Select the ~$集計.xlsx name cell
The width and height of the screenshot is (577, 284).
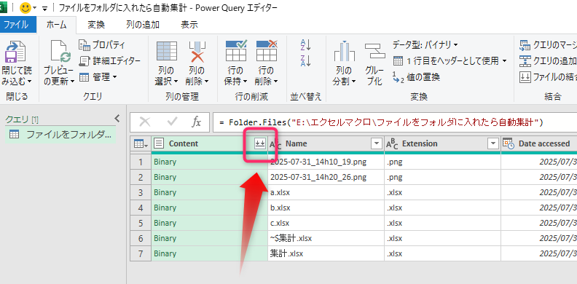tap(326, 238)
